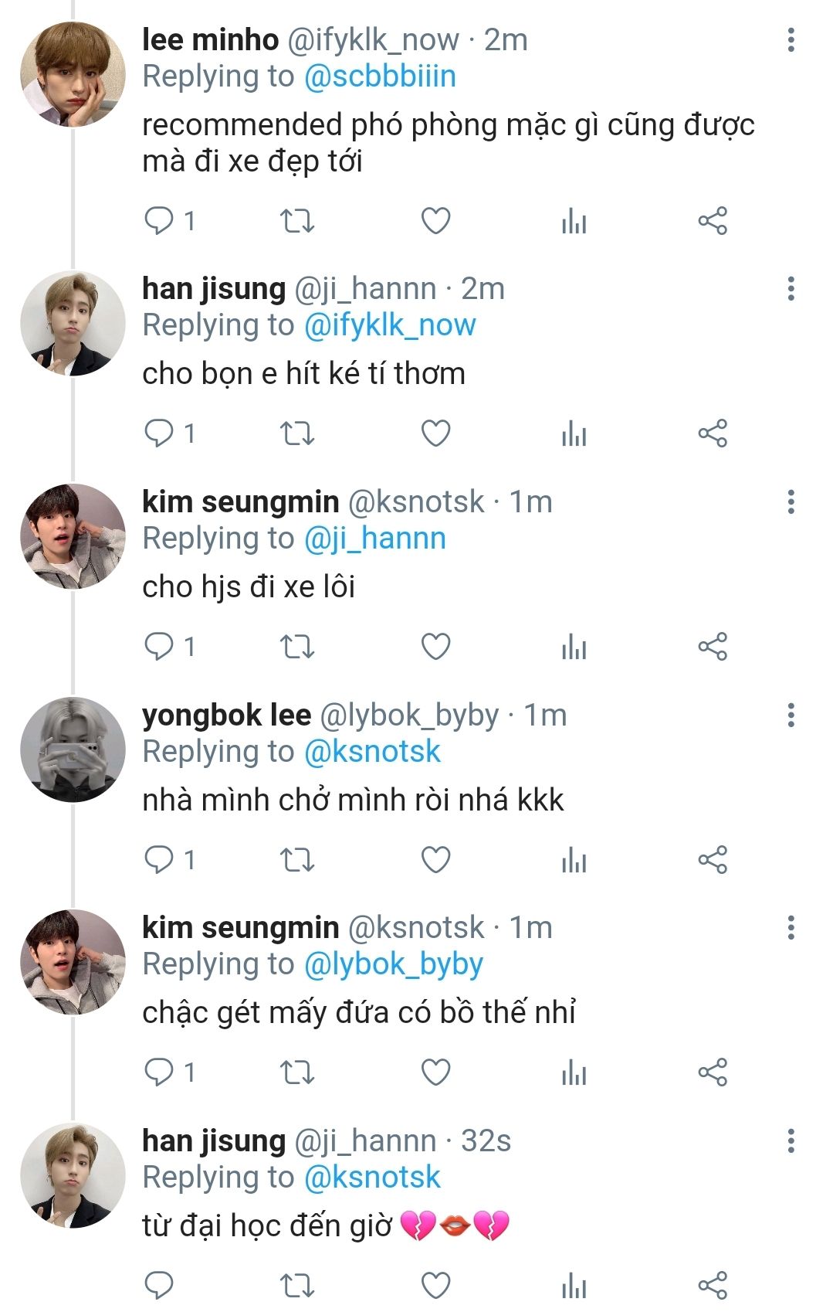The image size is (833, 1312).
Task: View analytics on han jisung's 32s tweet
Action: pyautogui.click(x=574, y=1286)
